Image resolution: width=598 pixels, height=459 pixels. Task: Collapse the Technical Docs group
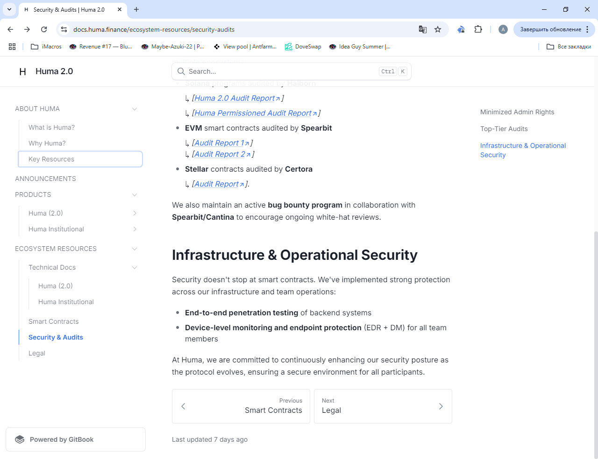135,267
